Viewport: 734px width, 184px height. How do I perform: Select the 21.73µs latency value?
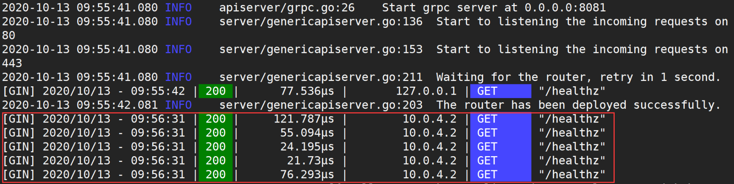coord(310,161)
